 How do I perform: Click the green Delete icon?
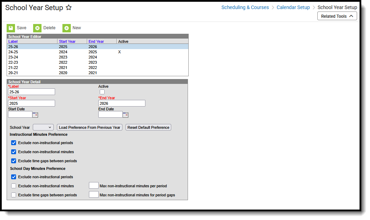pos(37,28)
